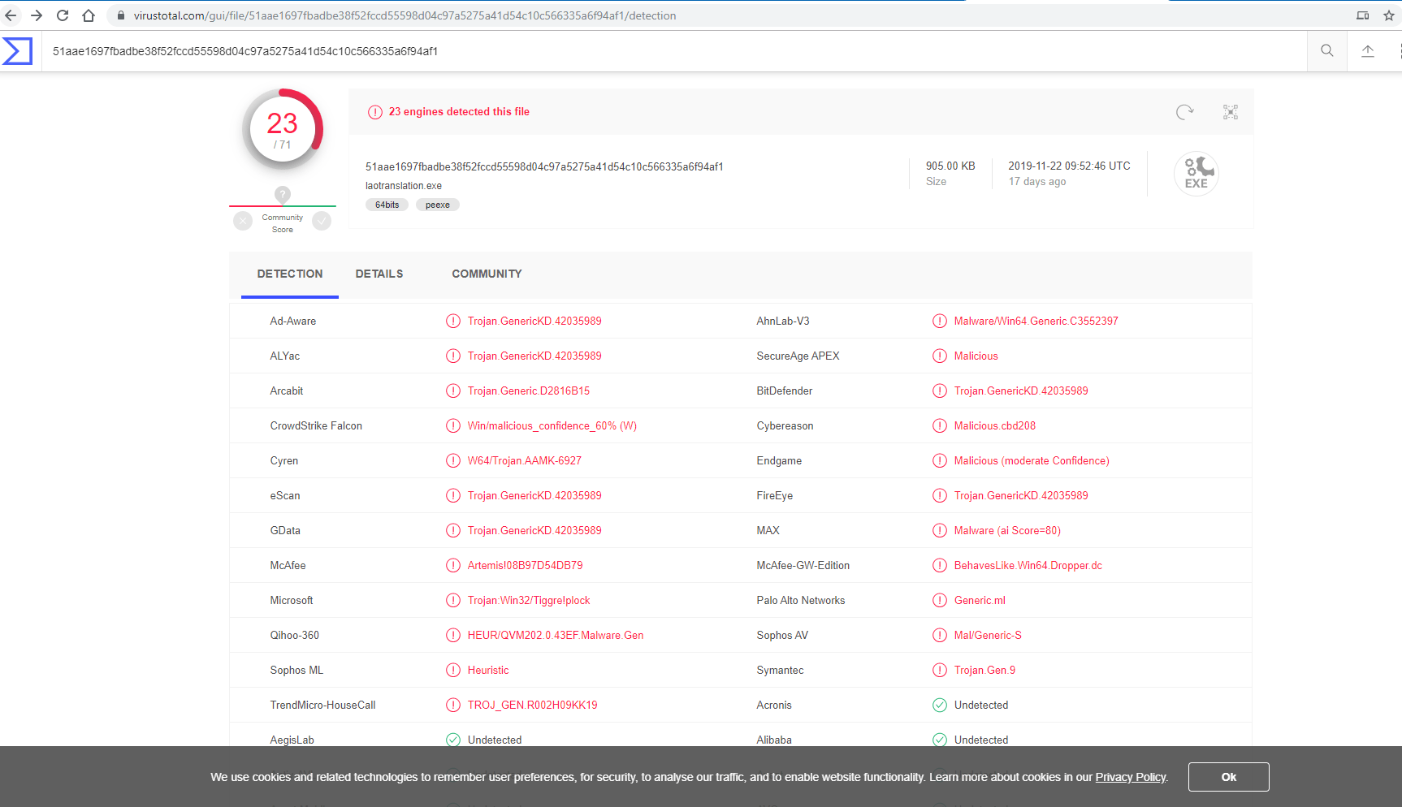Click the 64bits tag
Viewport: 1402px width, 807px height.
click(387, 205)
